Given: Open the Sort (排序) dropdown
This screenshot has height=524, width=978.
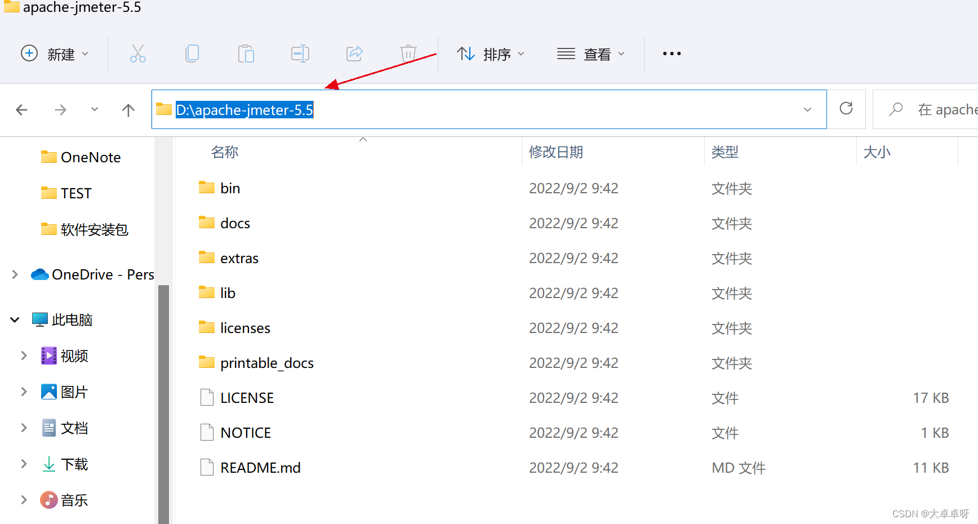Looking at the screenshot, I should [x=491, y=54].
